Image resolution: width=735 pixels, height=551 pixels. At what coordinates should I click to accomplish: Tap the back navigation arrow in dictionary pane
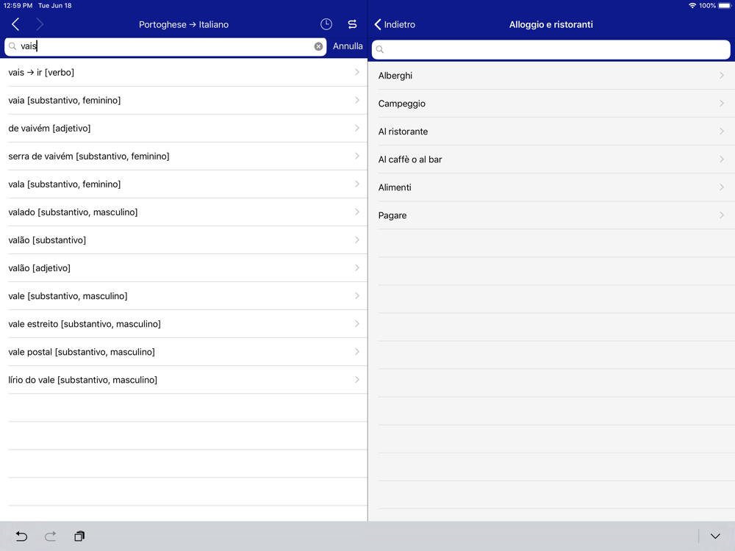(15, 24)
